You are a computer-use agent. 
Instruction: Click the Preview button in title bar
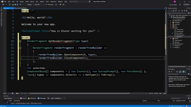[x=186, y=4]
